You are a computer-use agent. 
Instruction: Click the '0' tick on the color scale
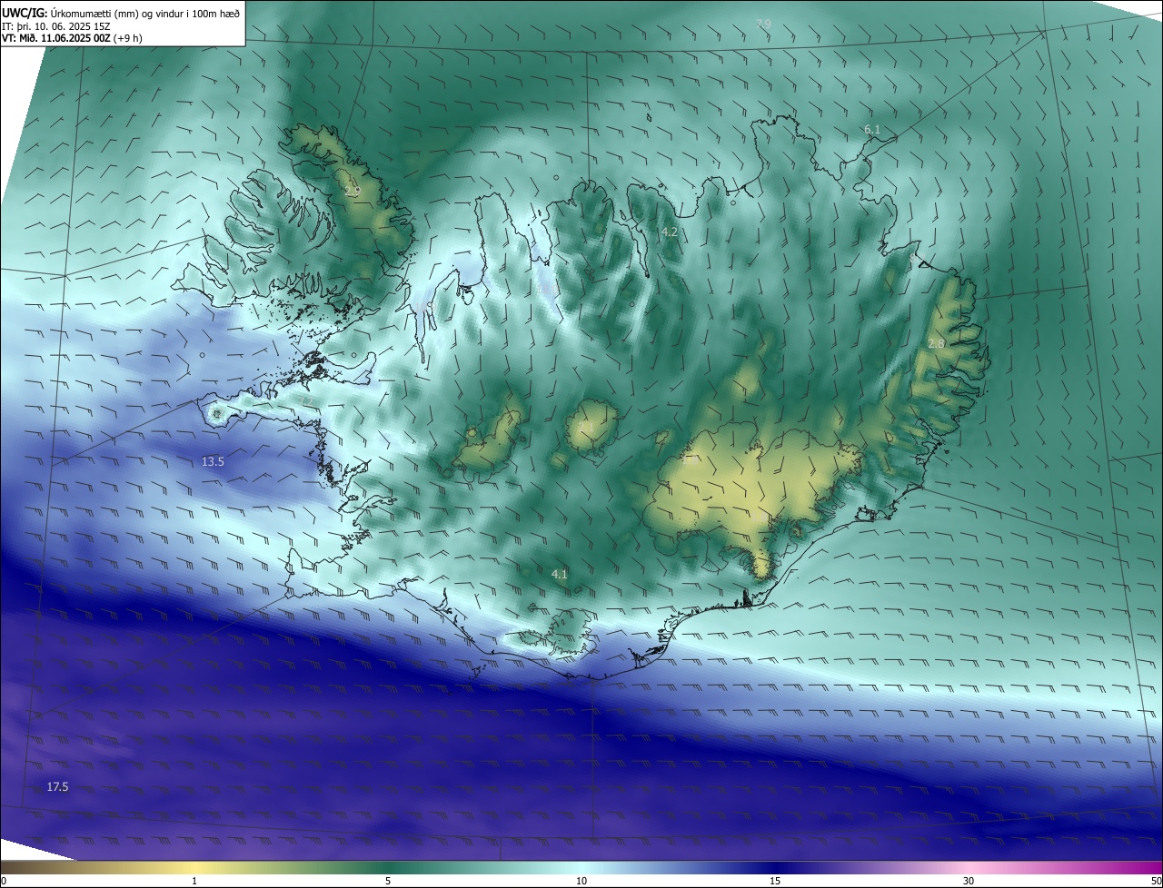[x=4, y=881]
